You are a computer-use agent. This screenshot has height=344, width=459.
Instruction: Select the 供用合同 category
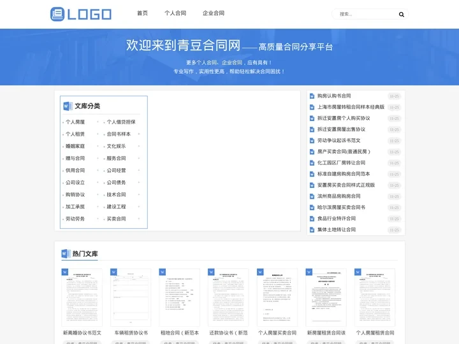[x=75, y=170]
